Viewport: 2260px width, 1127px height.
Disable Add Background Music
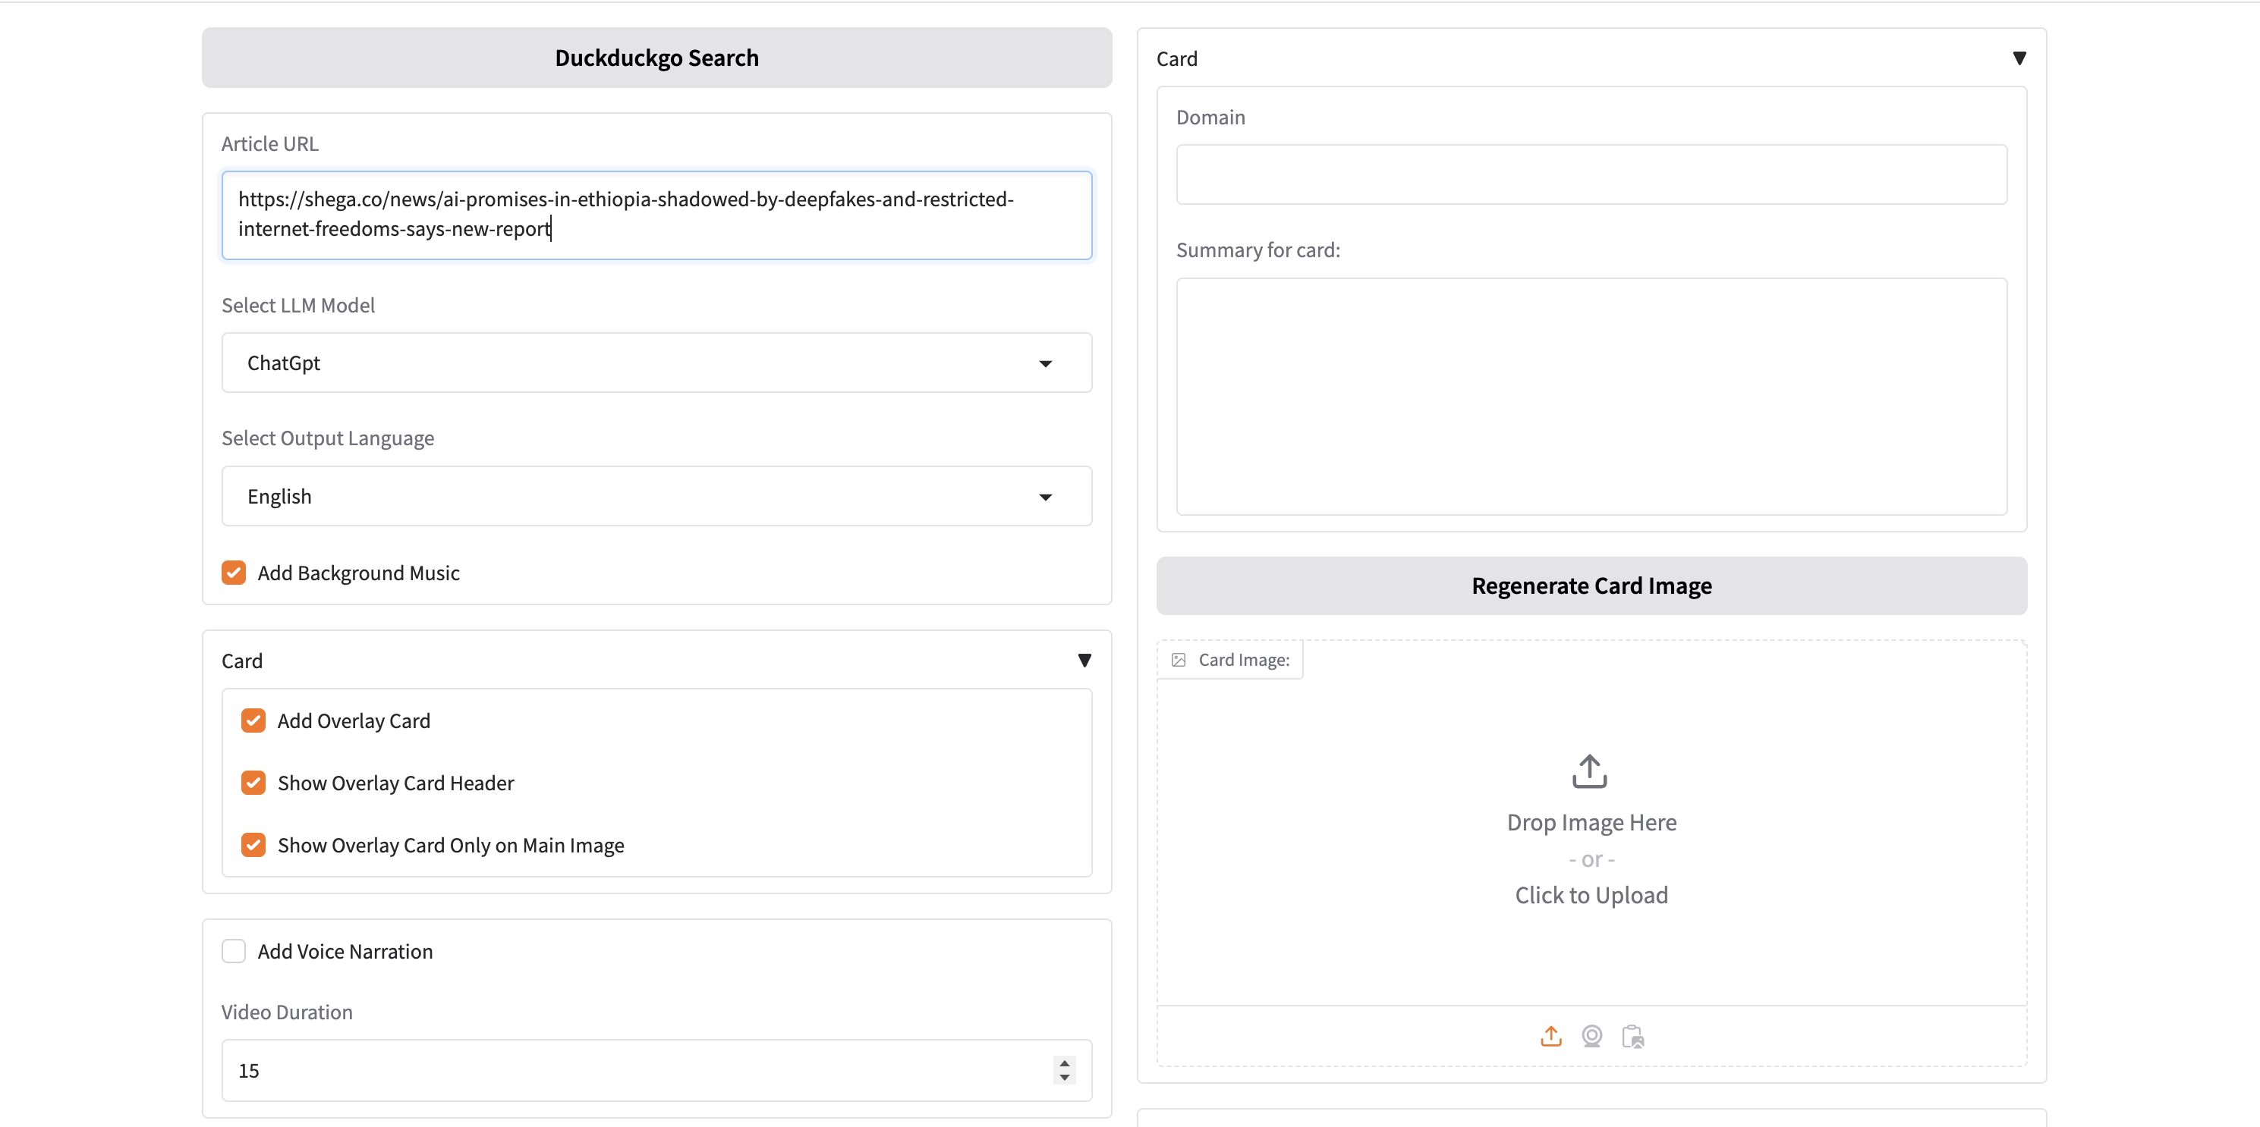pyautogui.click(x=232, y=573)
